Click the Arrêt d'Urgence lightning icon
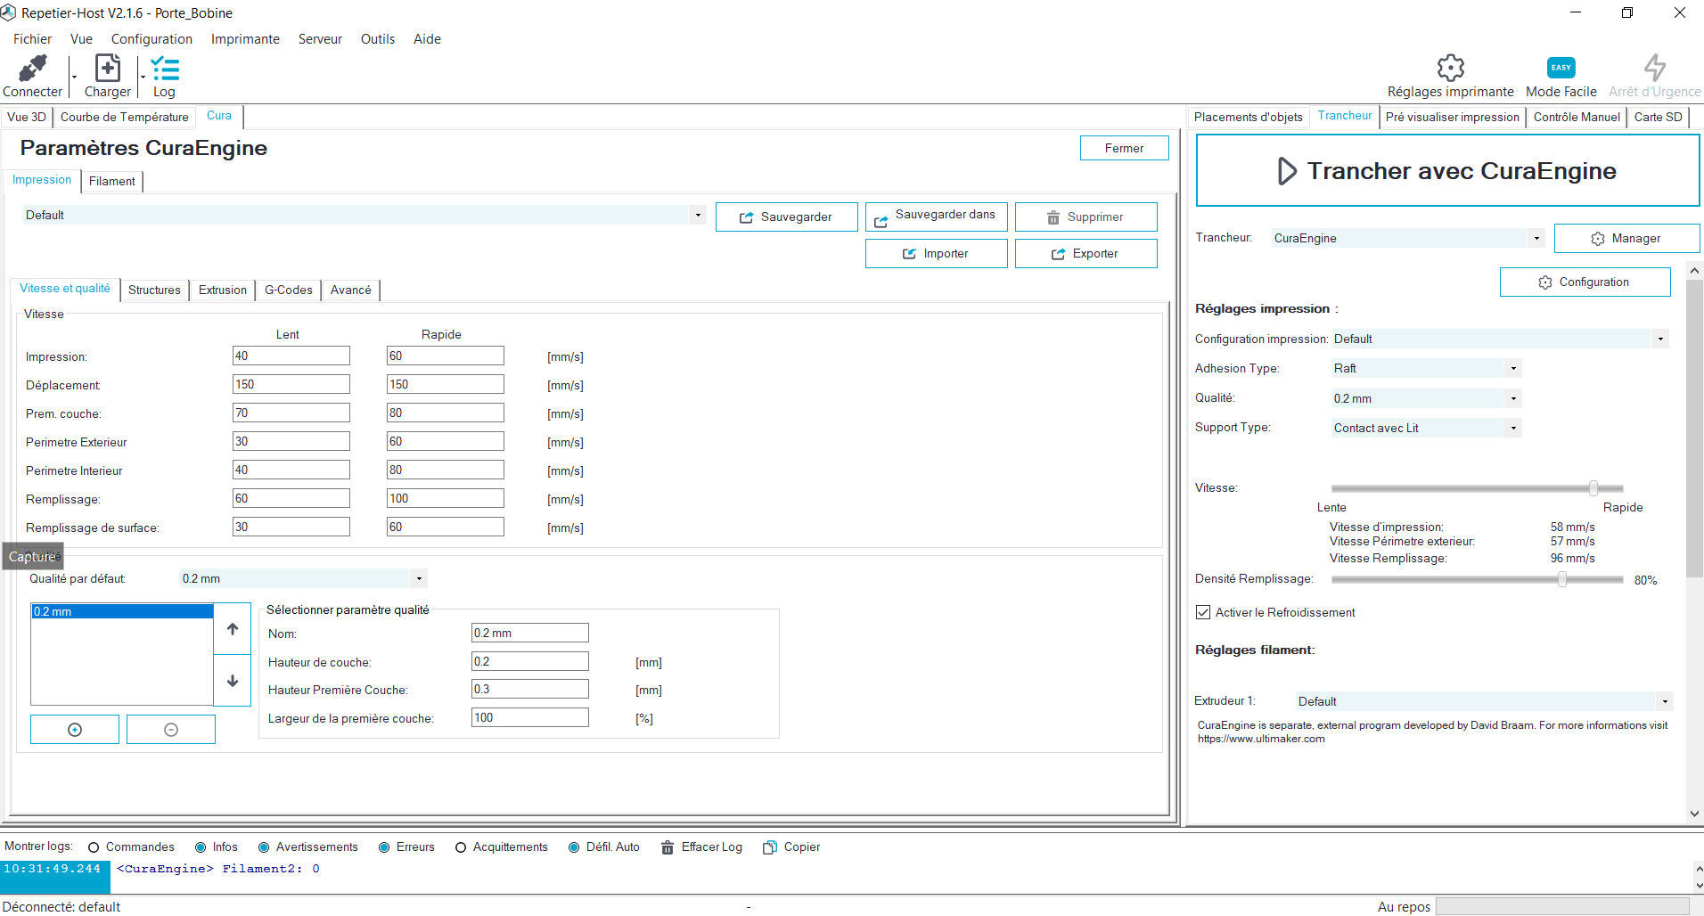Screen dimensions: 1704x916 pos(1655,68)
